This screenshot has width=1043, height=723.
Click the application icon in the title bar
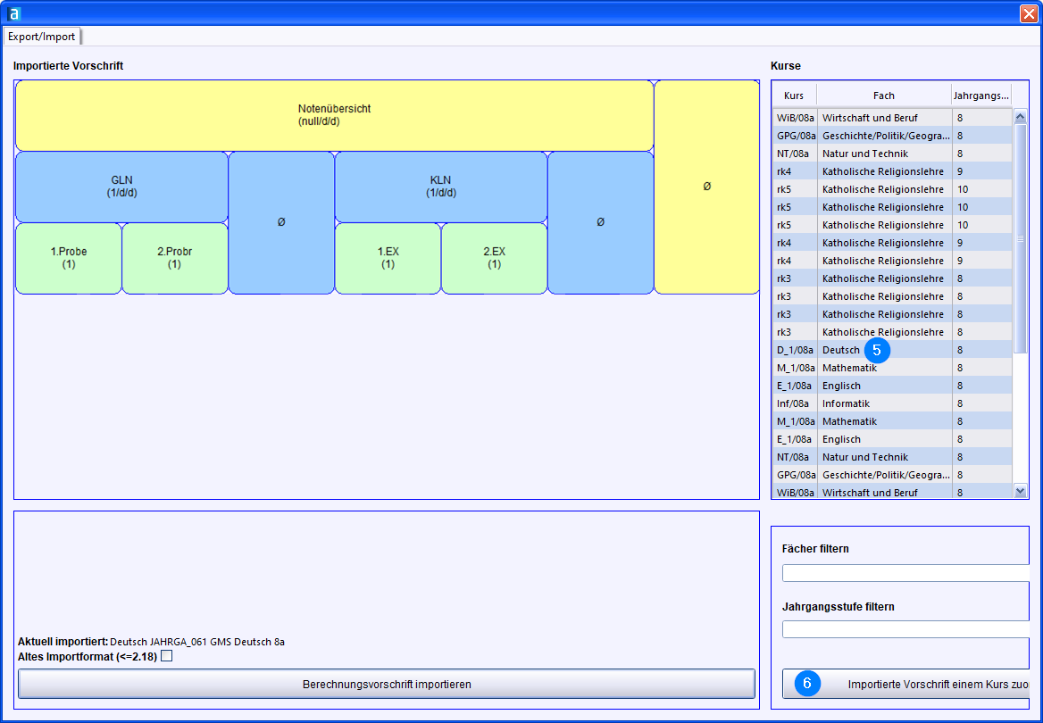click(14, 13)
